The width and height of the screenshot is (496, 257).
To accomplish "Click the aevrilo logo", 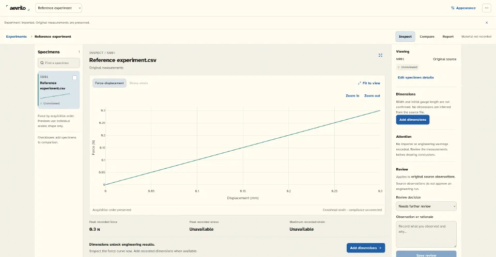I will pyautogui.click(x=18, y=8).
